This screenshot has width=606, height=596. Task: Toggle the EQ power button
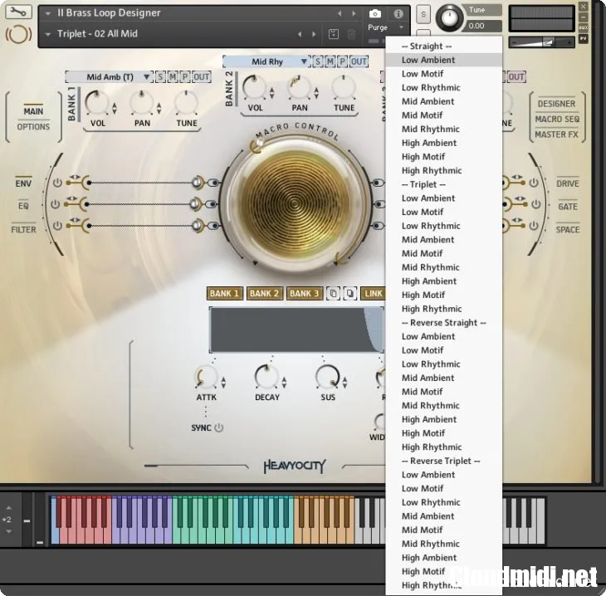click(x=56, y=204)
